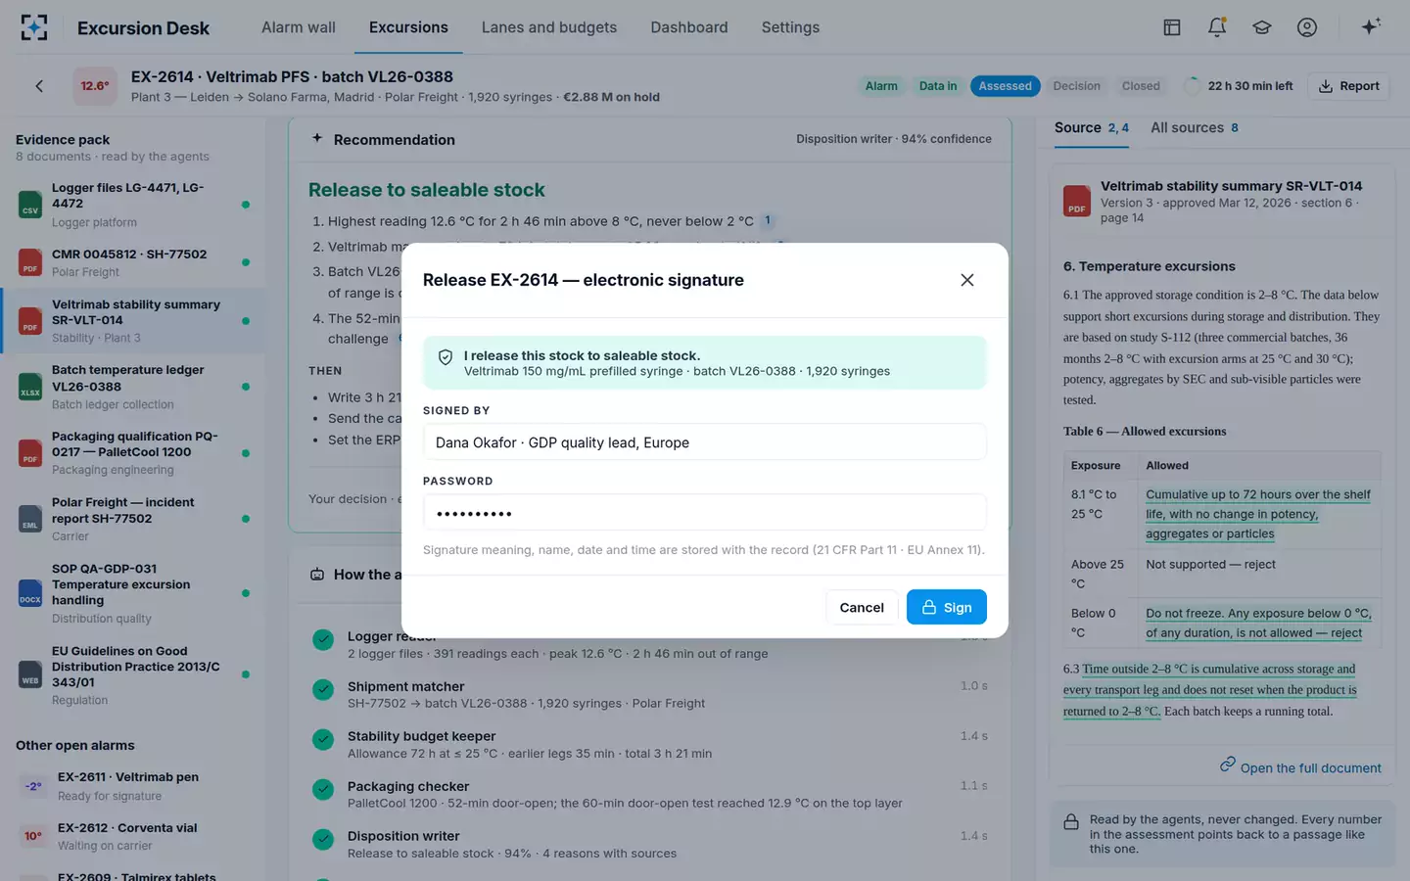Screen dimensions: 1410x881
Task: Switch to All sources tab
Action: (x=1195, y=128)
